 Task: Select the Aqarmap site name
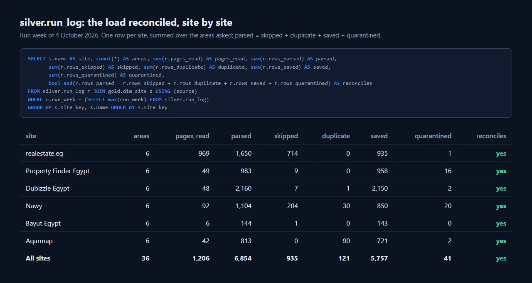pyautogui.click(x=39, y=241)
